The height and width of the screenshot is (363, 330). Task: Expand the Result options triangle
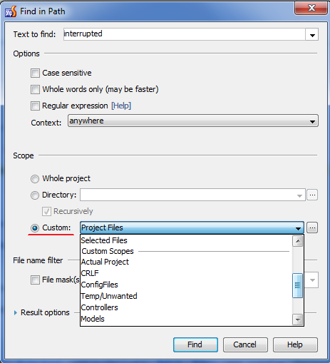point(16,312)
